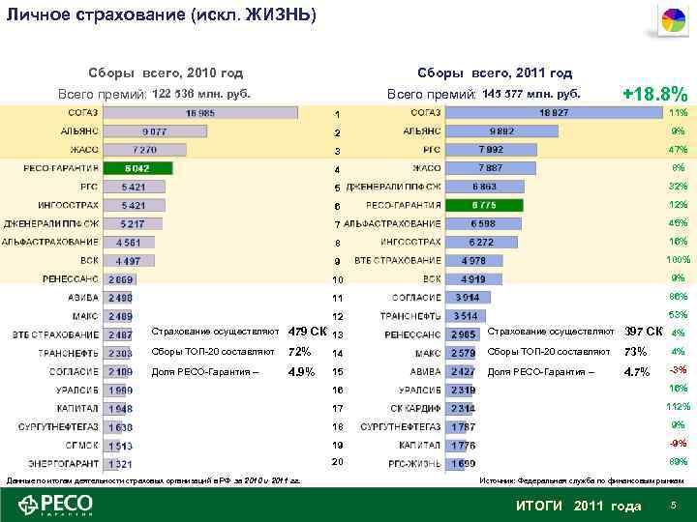
Task: Select the АВИВА value 2 498
Action: coord(120,298)
